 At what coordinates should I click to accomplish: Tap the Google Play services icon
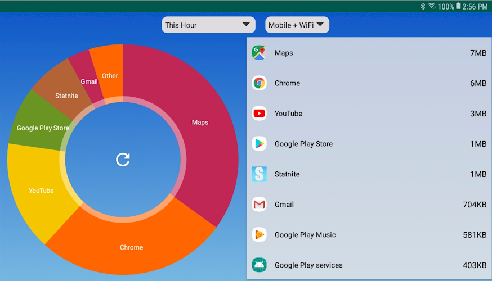point(259,265)
